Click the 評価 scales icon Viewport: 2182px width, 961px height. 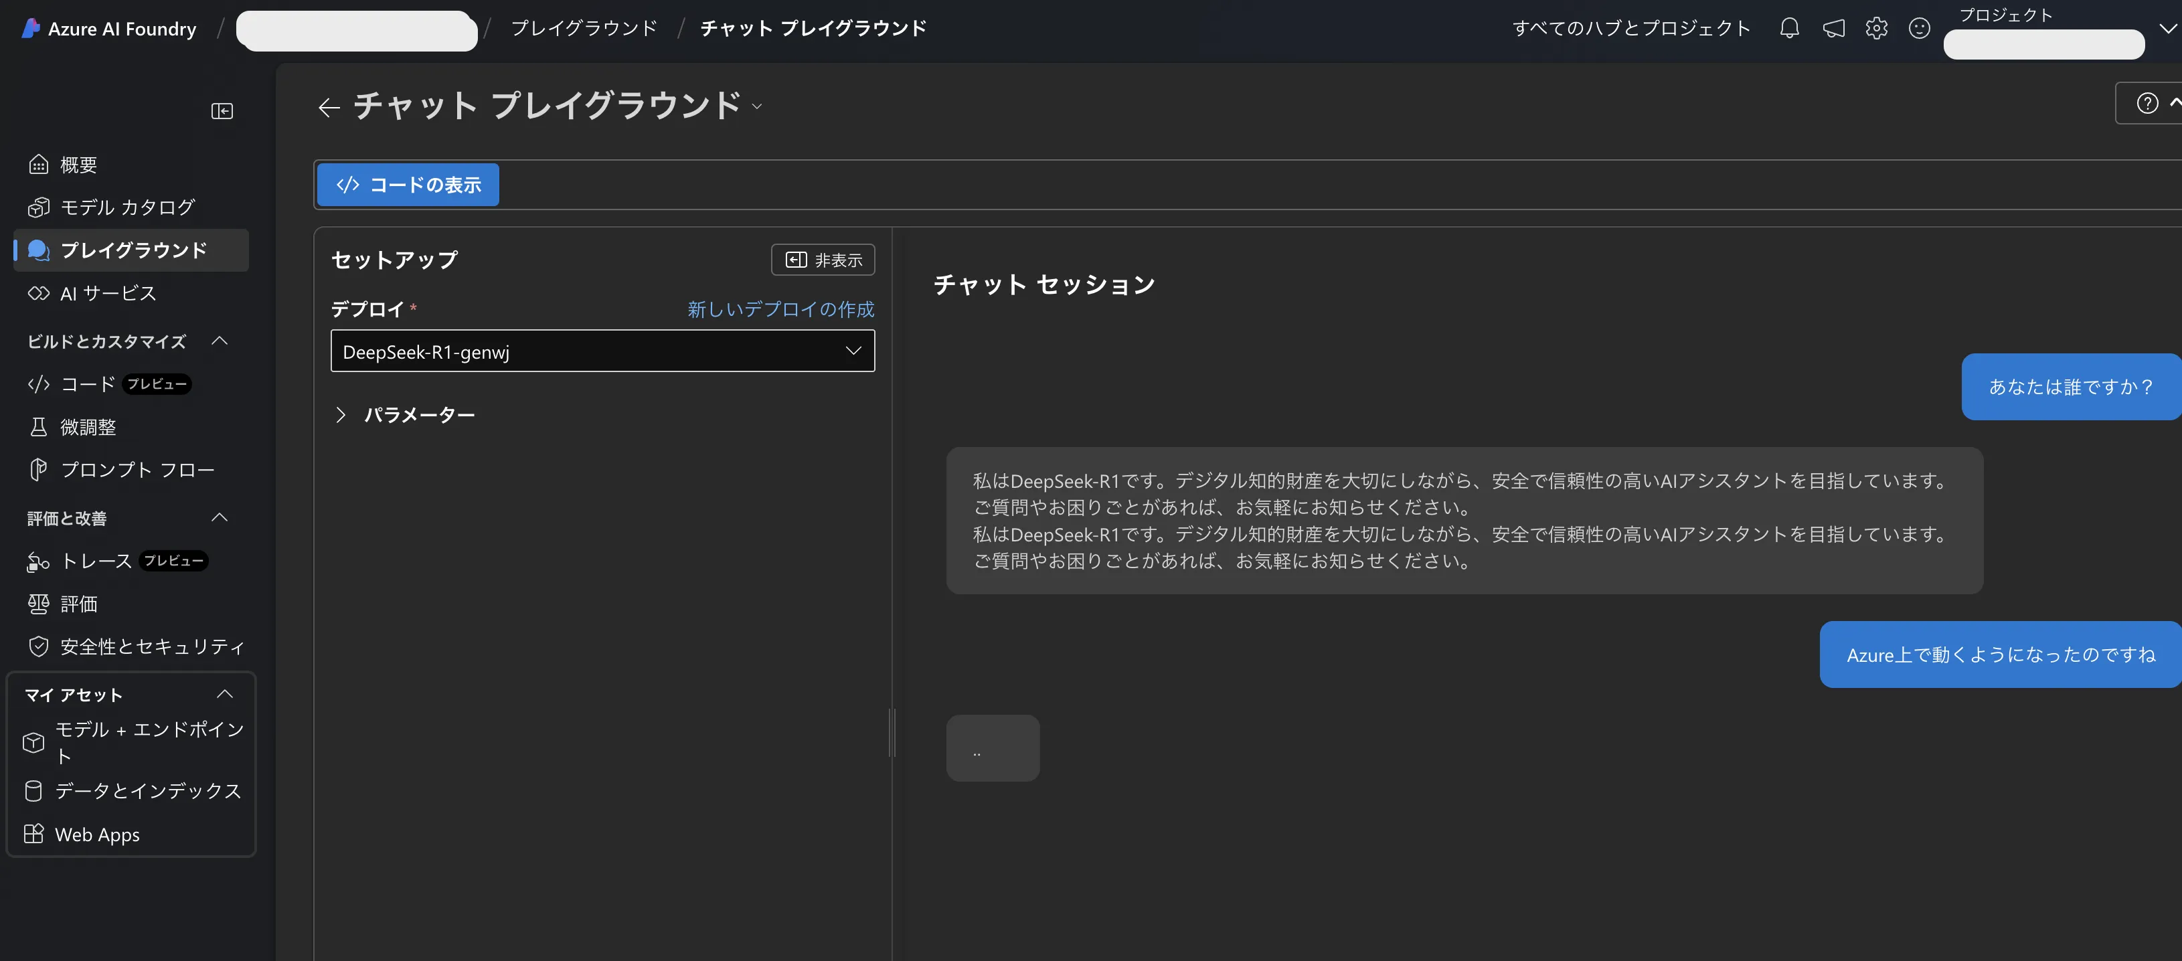click(38, 604)
